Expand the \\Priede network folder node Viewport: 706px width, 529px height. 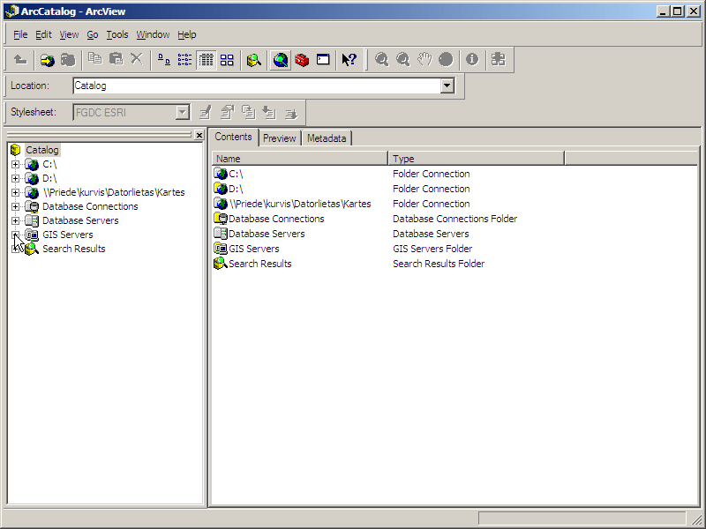(x=16, y=192)
